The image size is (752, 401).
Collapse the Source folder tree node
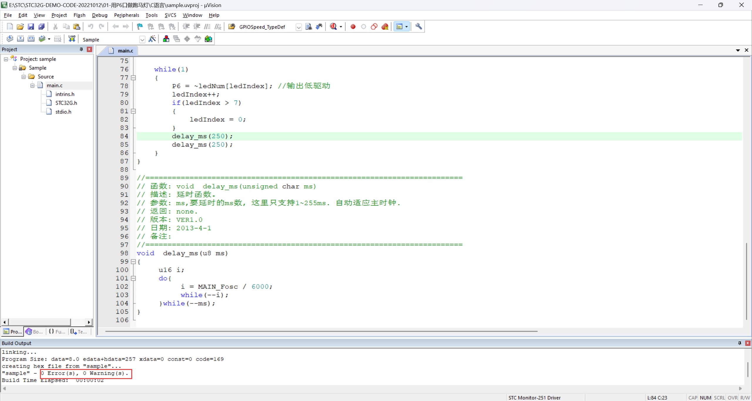tap(23, 77)
